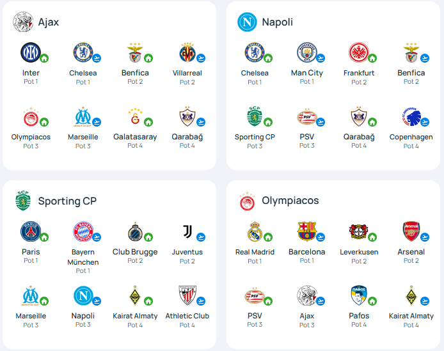This screenshot has height=351, width=444.
Task: Click blue away badge next to Juventus
Action: tap(201, 237)
